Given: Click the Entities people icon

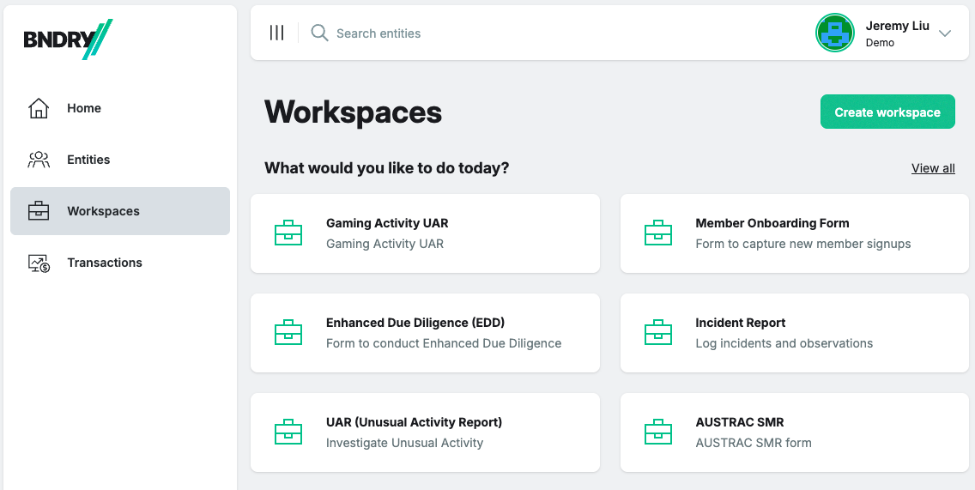Looking at the screenshot, I should pos(39,160).
